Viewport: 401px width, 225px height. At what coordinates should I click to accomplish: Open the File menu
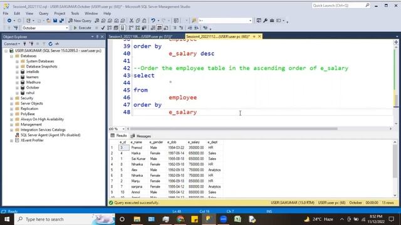pos(6,13)
